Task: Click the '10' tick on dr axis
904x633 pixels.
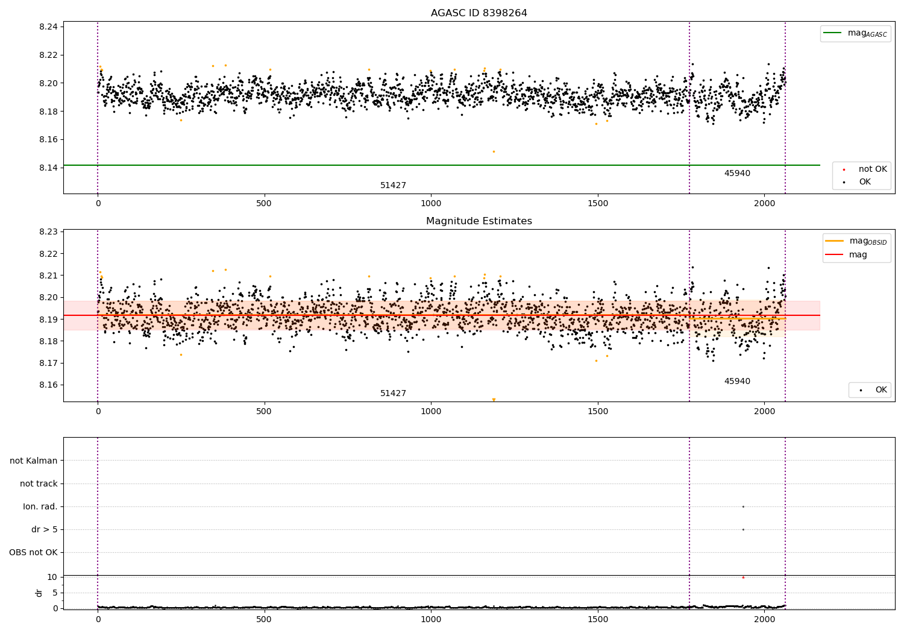Action: 52,577
